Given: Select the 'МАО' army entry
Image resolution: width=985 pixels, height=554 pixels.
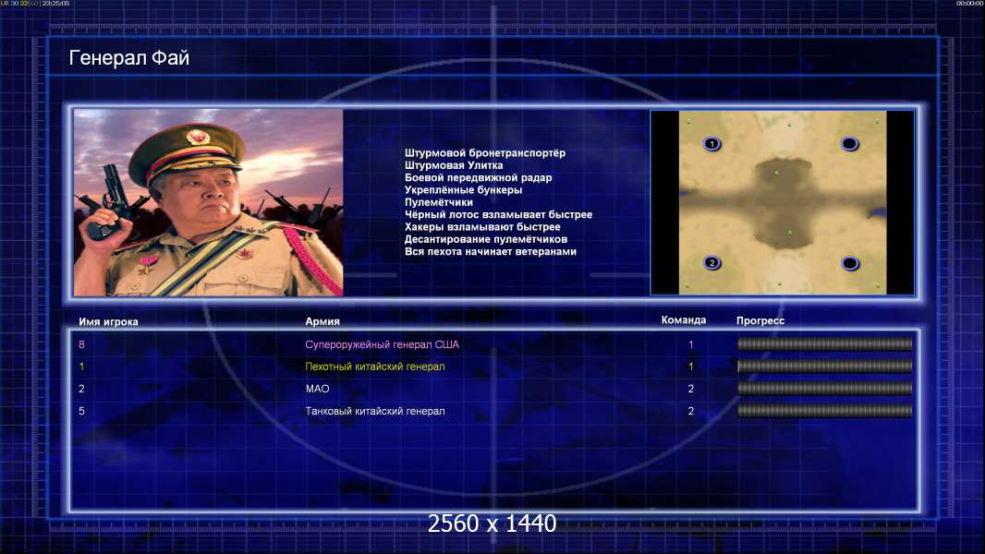Looking at the screenshot, I should (x=317, y=389).
